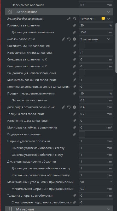This screenshot has height=211, width=117.
Task: Reset Экструдер для заполнения to default
Action: point(74,19)
